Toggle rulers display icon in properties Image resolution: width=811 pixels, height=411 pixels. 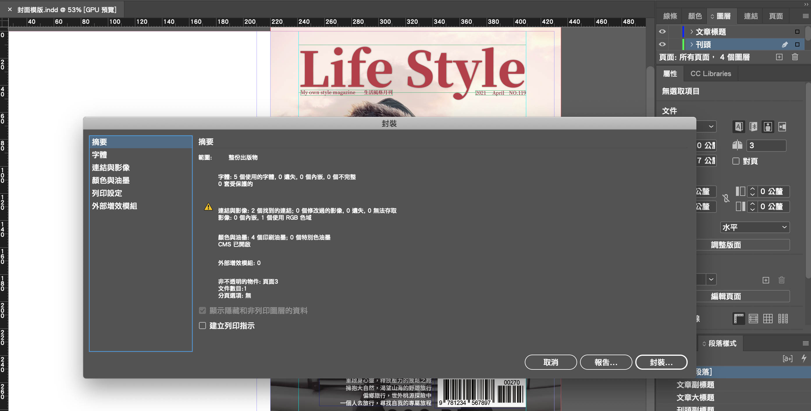[739, 319]
